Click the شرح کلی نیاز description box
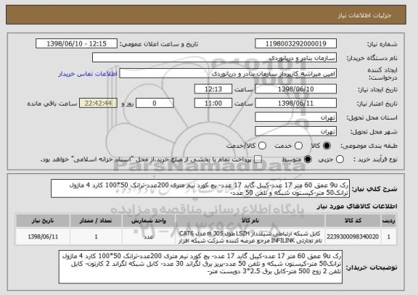 pyautogui.click(x=200, y=188)
